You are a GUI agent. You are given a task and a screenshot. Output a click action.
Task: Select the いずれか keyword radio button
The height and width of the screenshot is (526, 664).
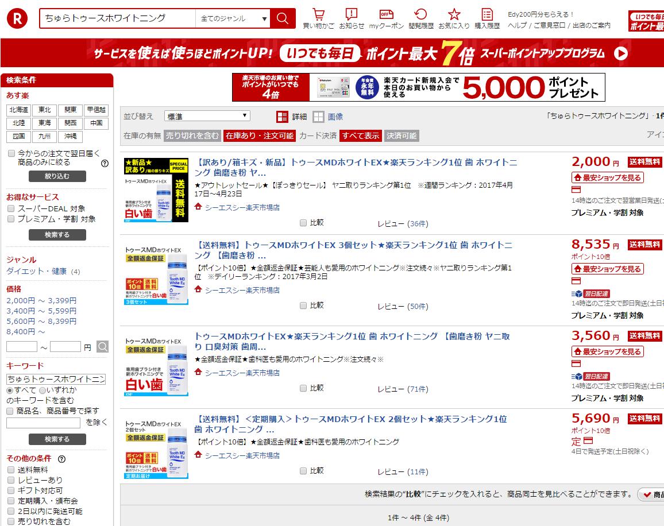[43, 390]
